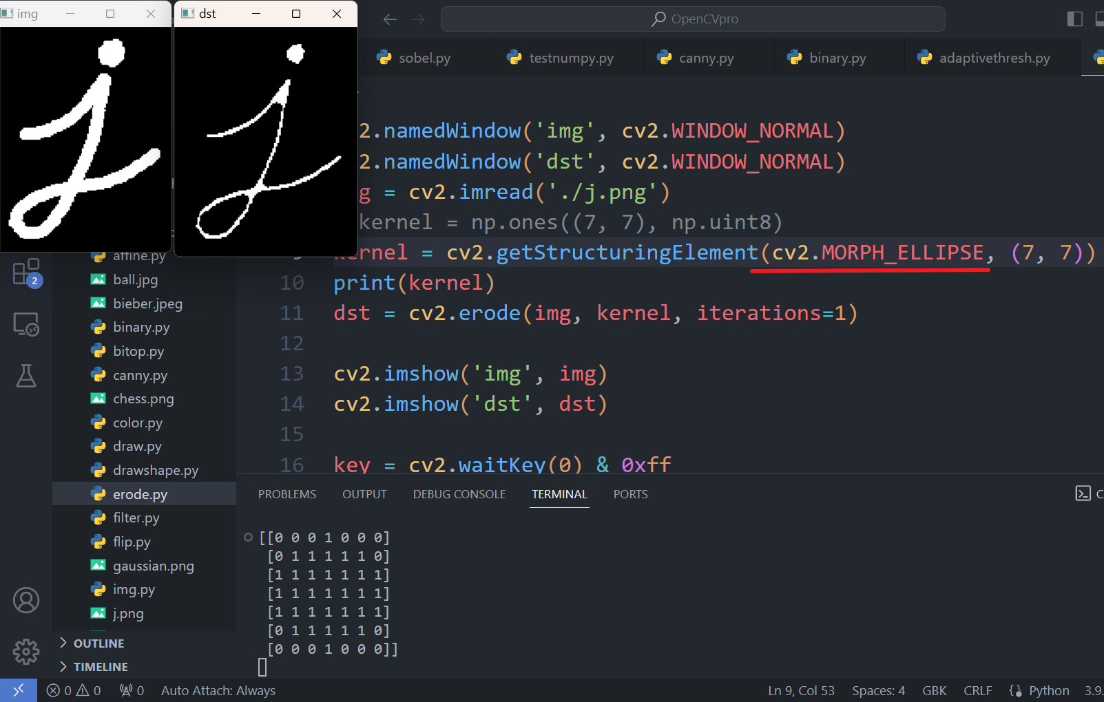
Task: Open the PROBLEMS panel tab
Action: click(x=287, y=494)
